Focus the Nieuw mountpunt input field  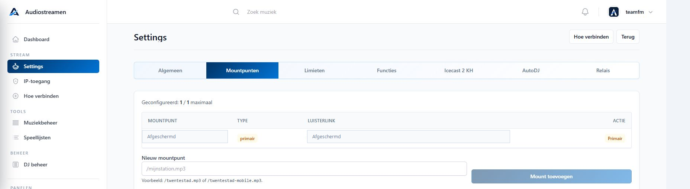(304, 169)
